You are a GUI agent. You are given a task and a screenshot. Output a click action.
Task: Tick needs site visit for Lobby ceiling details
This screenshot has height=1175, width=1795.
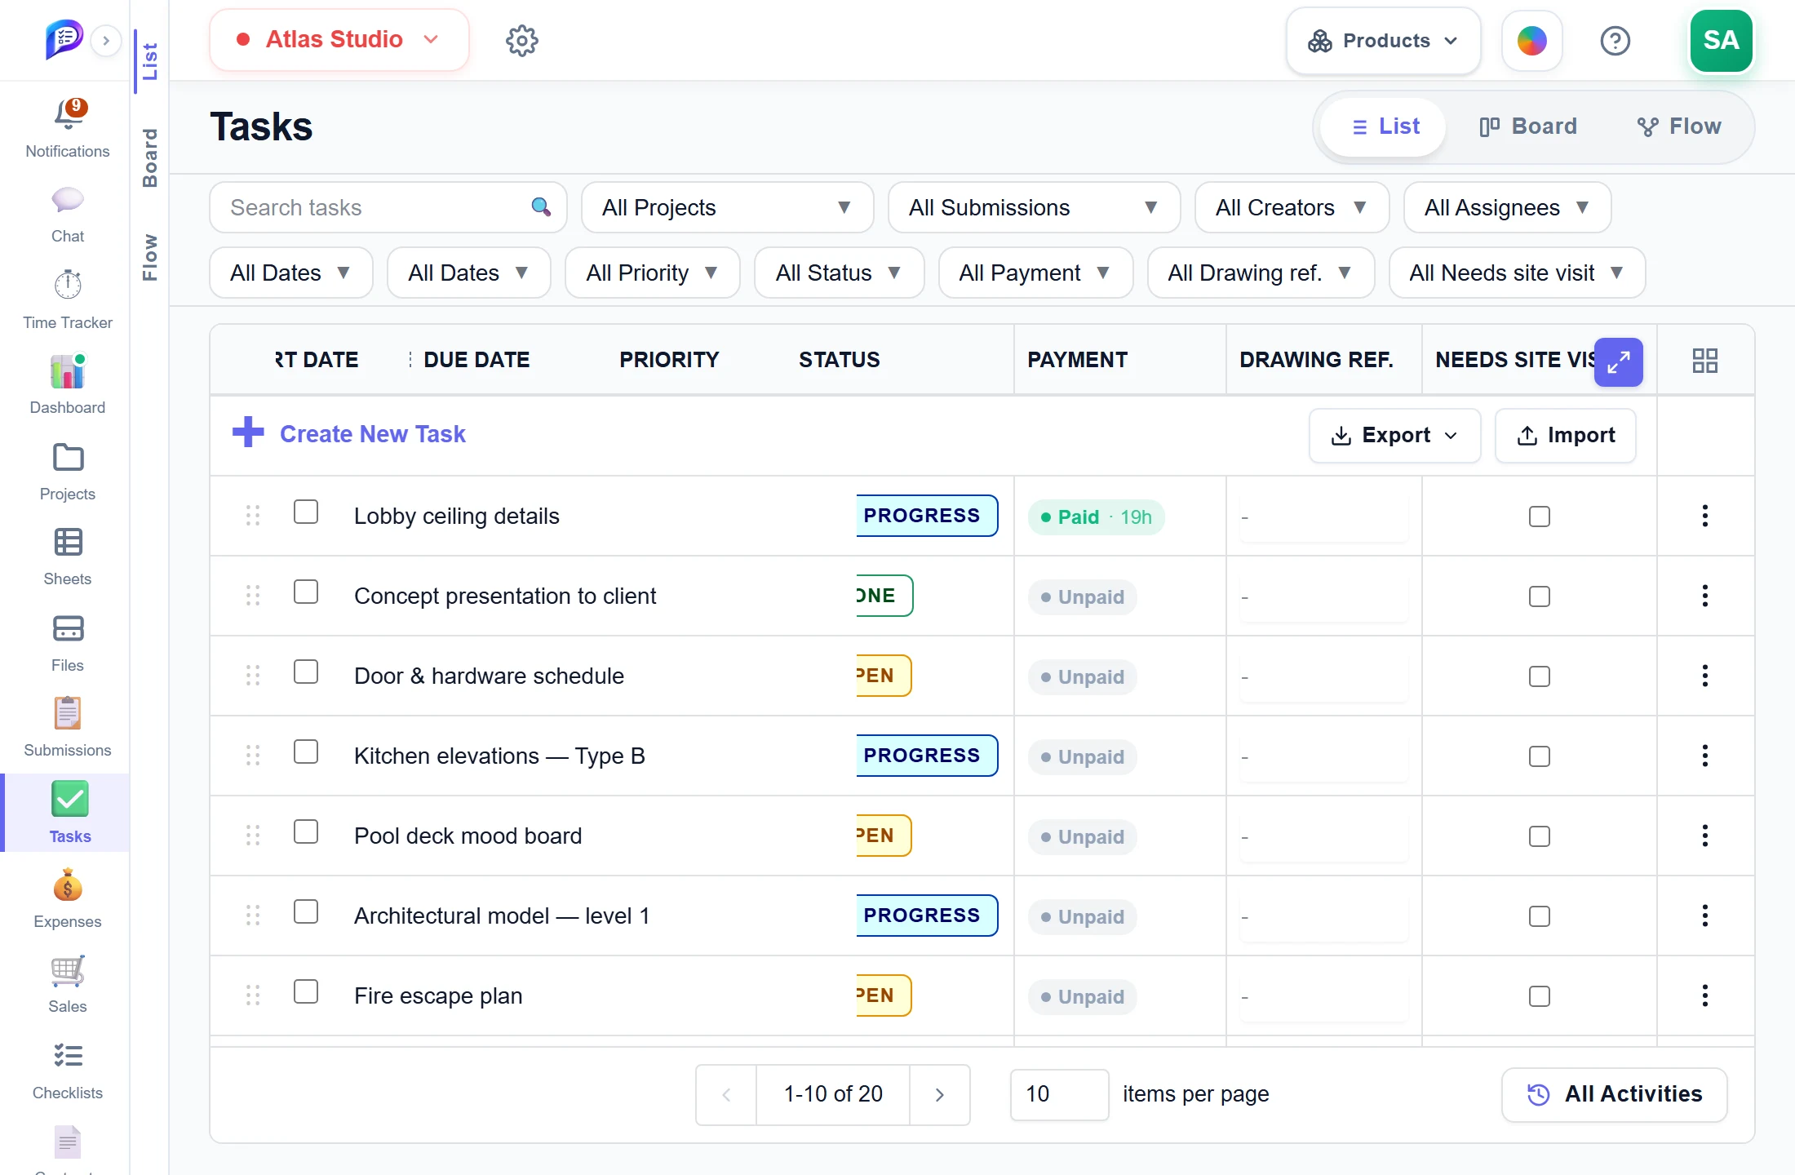pos(1539,517)
